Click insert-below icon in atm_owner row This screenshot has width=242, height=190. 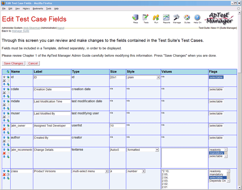pos(8,132)
